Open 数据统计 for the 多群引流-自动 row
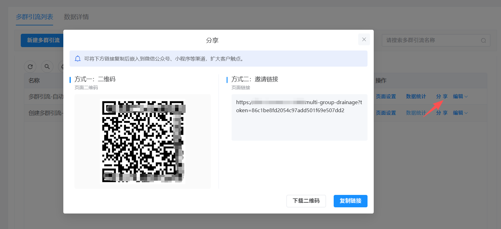The height and width of the screenshot is (229, 501). [x=416, y=96]
